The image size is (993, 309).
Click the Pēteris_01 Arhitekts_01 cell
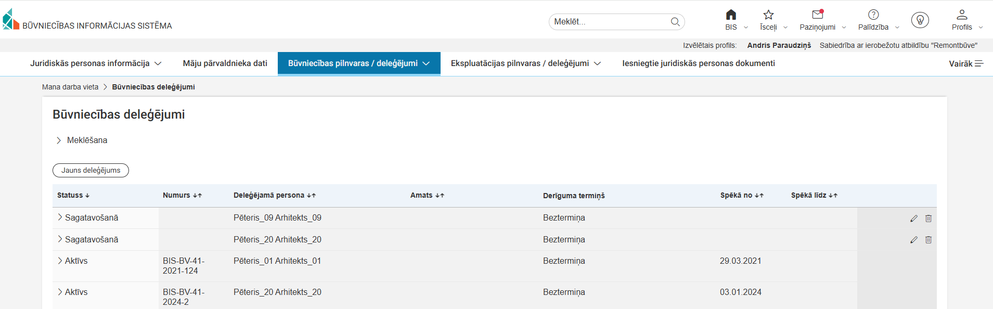tap(277, 261)
